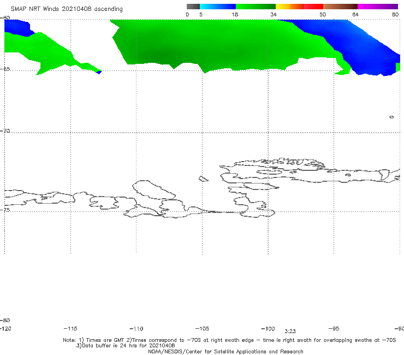
Task: Click the latitude label '-70'
Action: pyautogui.click(x=5, y=131)
